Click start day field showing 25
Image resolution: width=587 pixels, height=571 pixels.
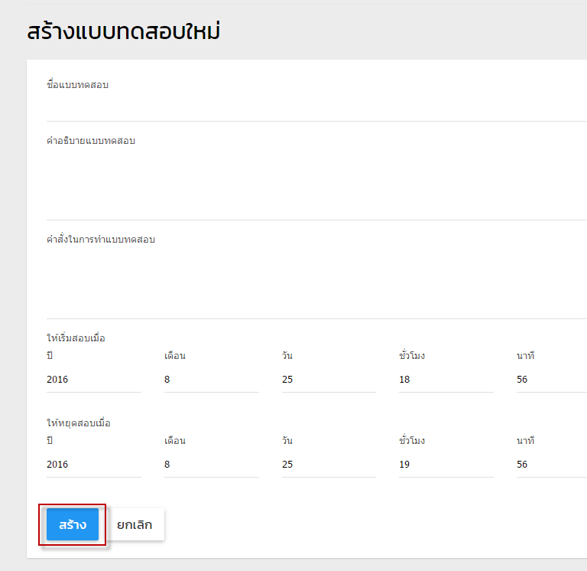tap(329, 380)
